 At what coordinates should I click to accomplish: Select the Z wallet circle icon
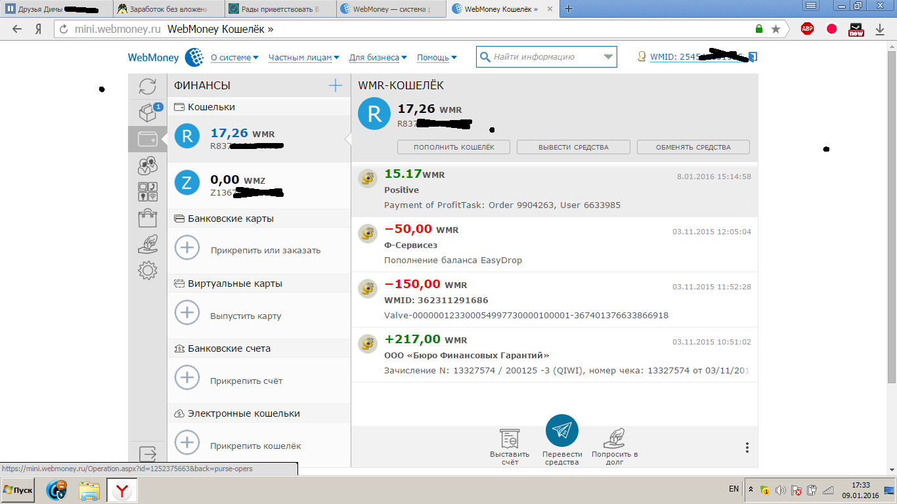187,182
